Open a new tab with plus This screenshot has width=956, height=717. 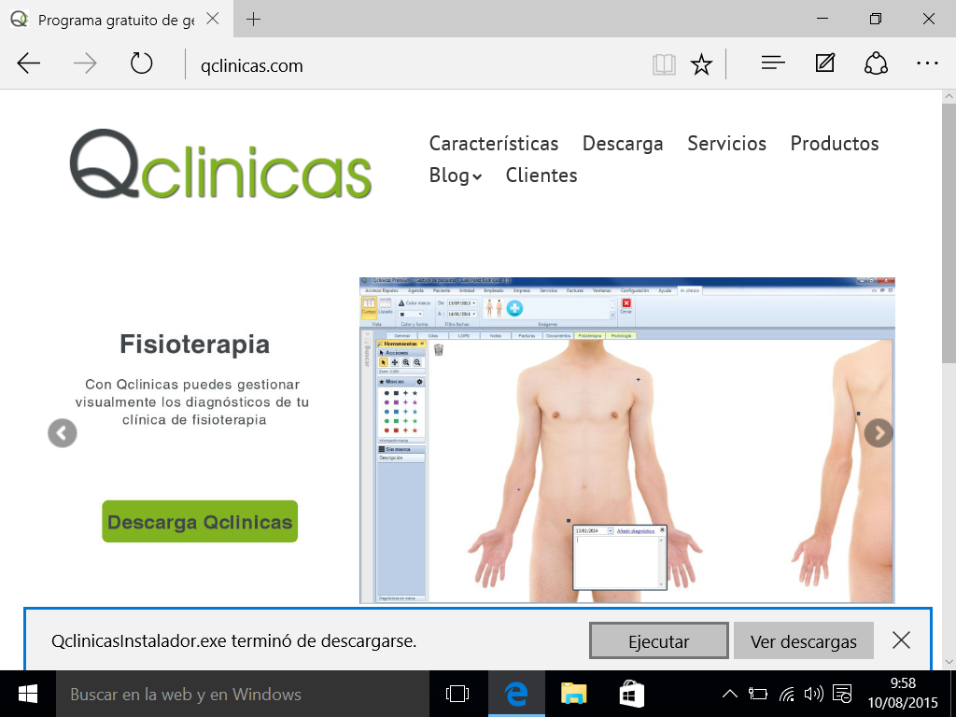pos(253,20)
